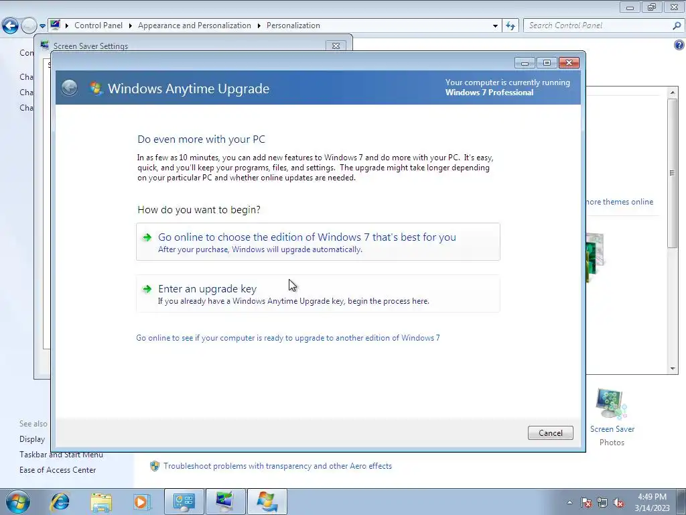Click the search magnifier icon
This screenshot has height=515, width=686.
pyautogui.click(x=677, y=25)
